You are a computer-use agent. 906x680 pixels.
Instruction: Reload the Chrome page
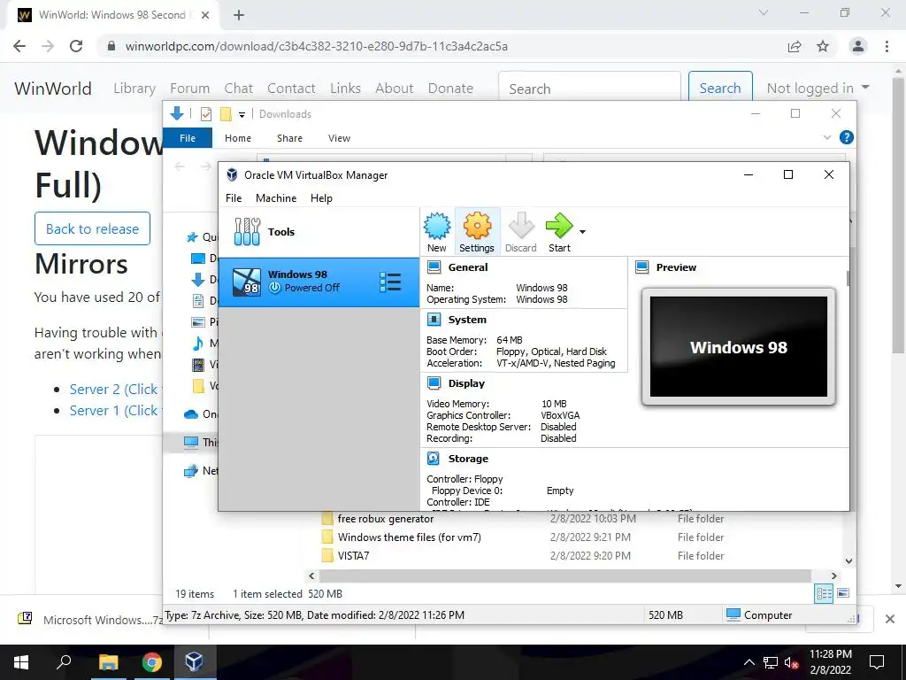click(x=76, y=46)
